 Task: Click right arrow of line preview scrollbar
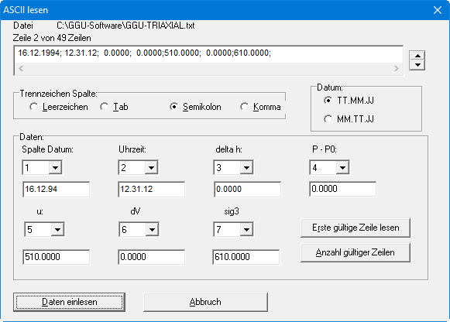397,69
